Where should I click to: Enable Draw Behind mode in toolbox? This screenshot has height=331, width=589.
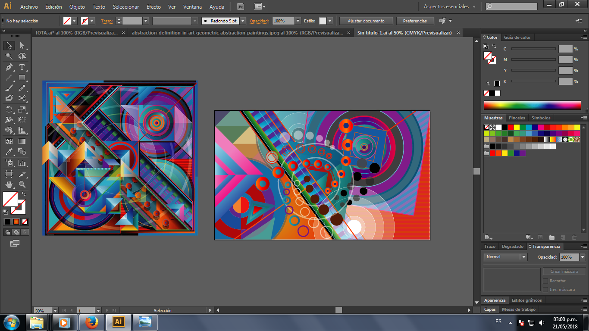(x=16, y=232)
